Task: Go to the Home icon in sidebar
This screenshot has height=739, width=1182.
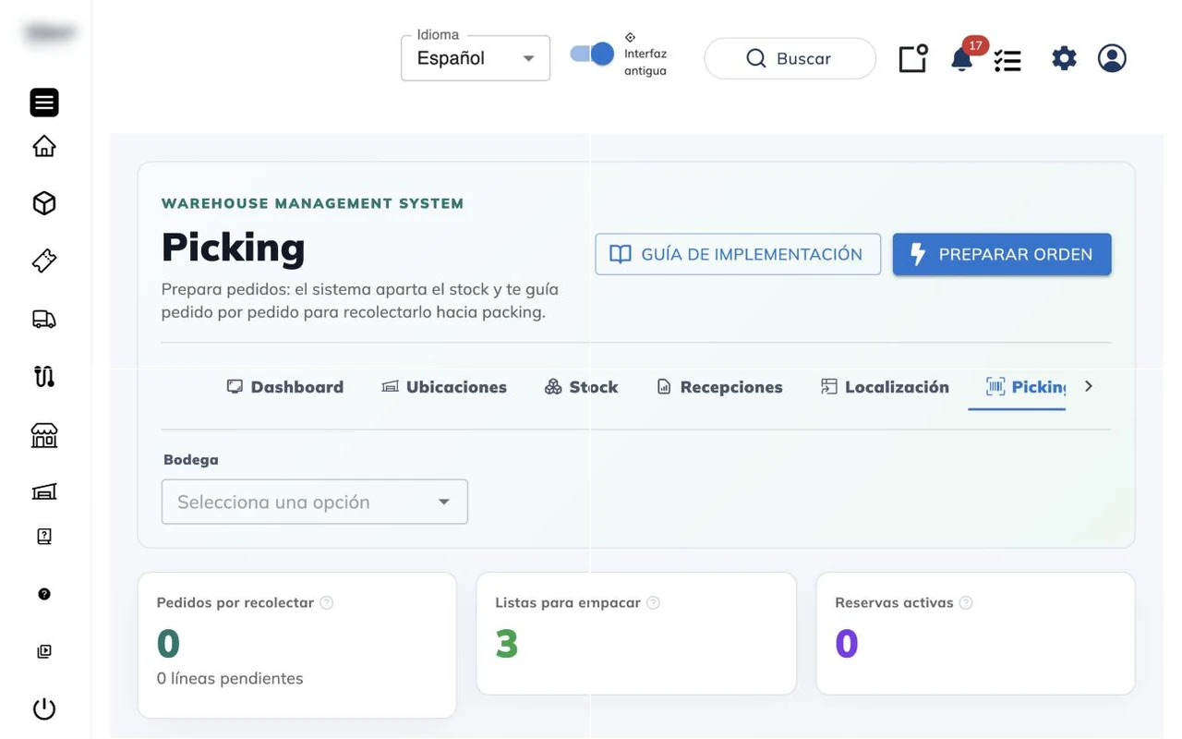Action: click(44, 146)
